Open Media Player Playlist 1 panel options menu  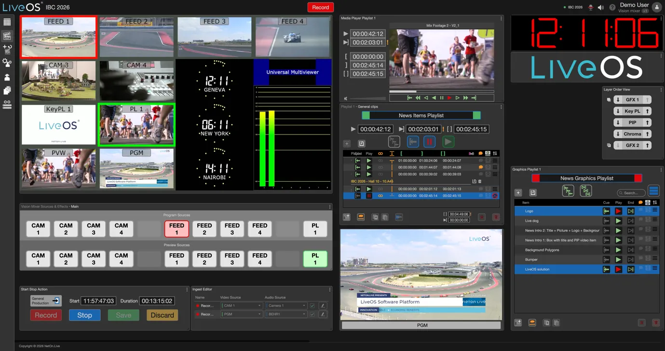pyautogui.click(x=501, y=18)
